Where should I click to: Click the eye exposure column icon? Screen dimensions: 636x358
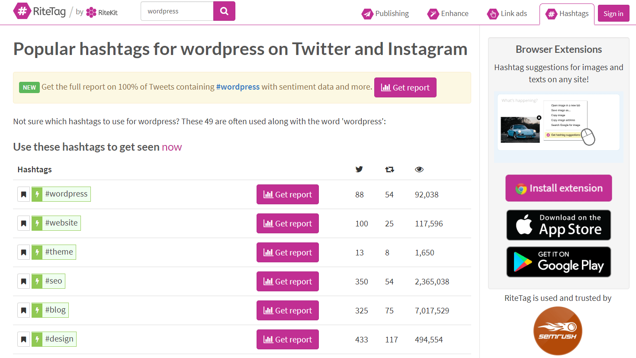(419, 169)
